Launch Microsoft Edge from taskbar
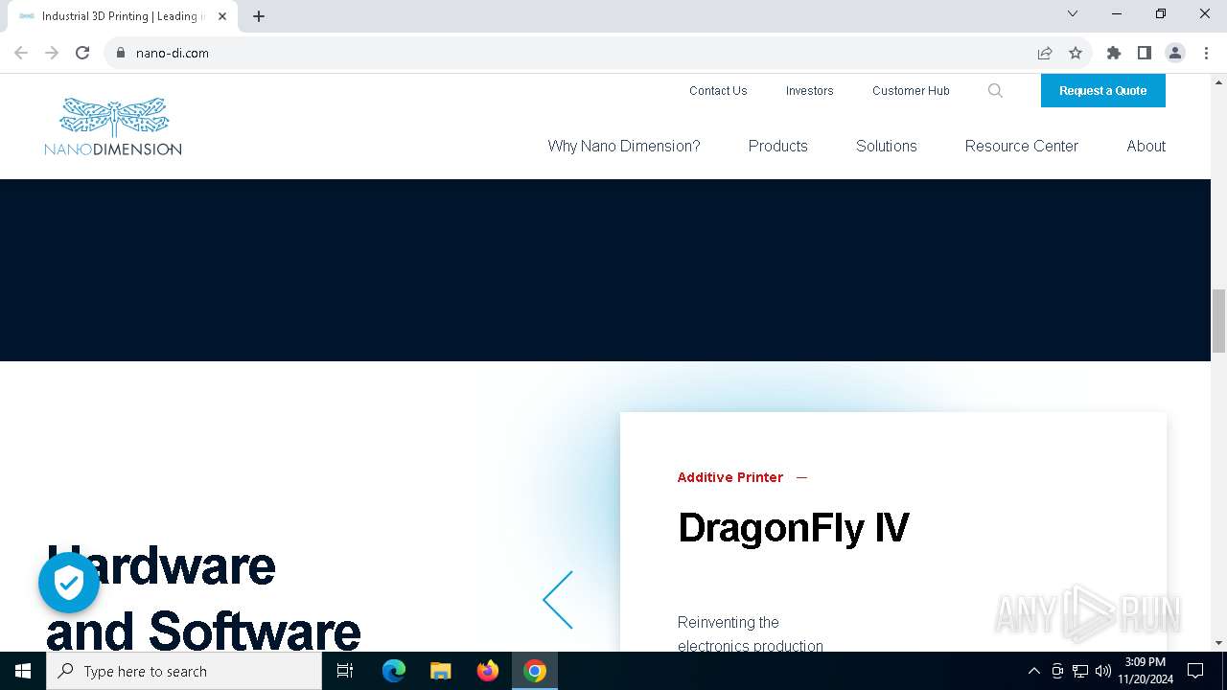Screen dimensions: 1227x690 point(394,671)
